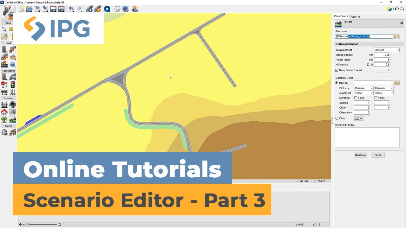This screenshot has width=406, height=228.
Task: Select the straight road segment tool
Action: (4, 49)
